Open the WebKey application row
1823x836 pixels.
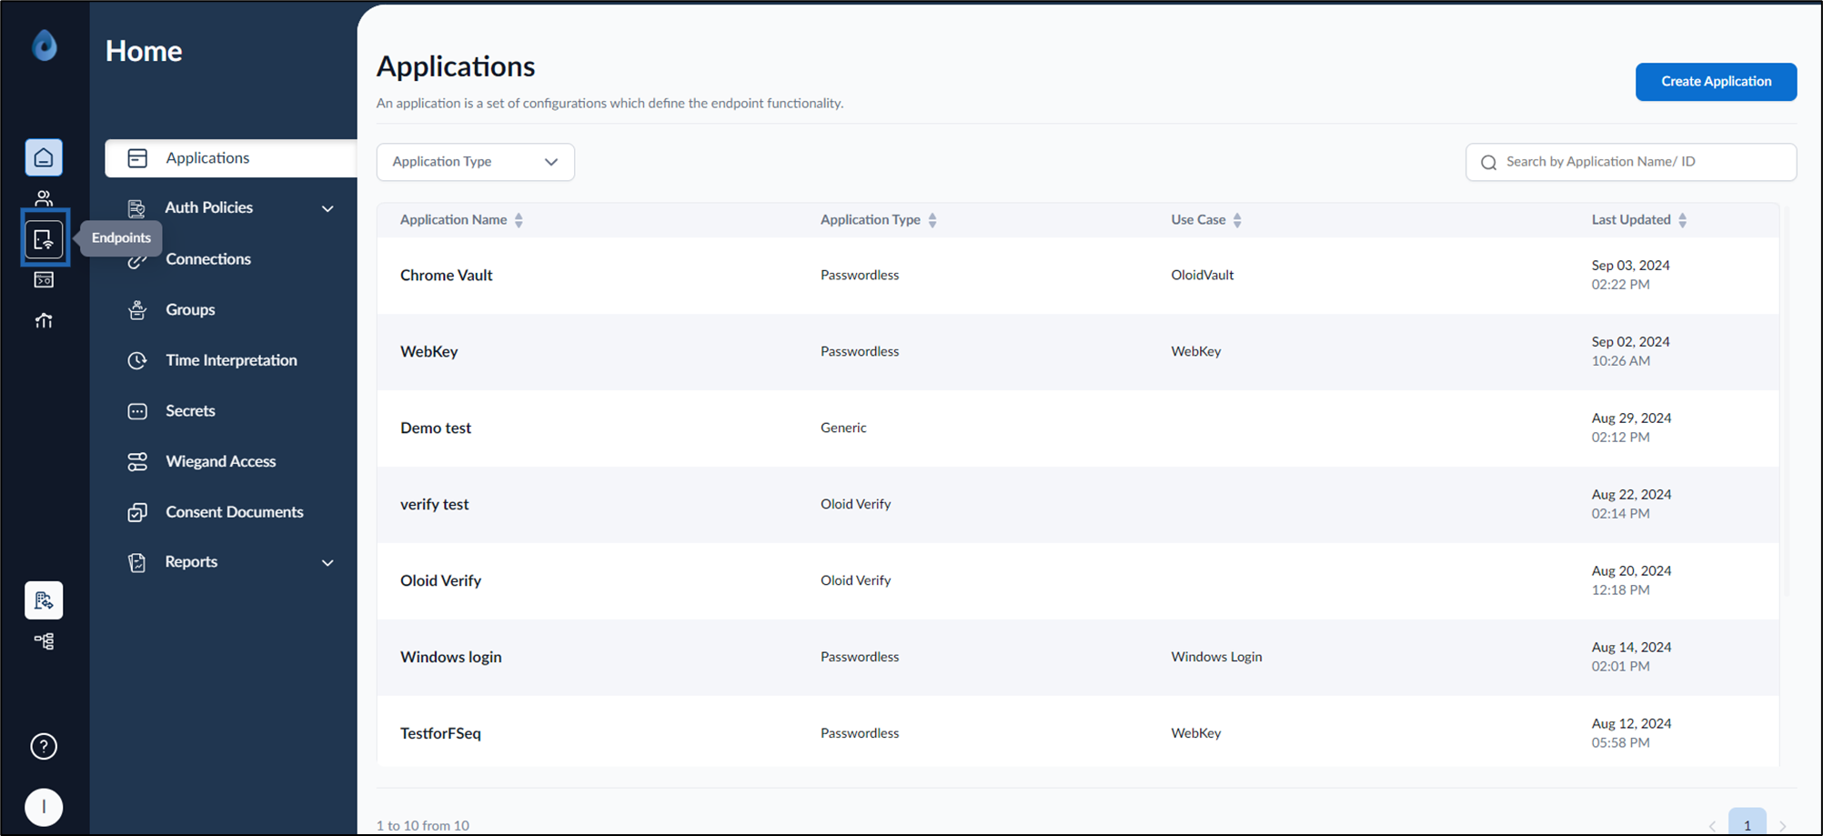pyautogui.click(x=1078, y=352)
